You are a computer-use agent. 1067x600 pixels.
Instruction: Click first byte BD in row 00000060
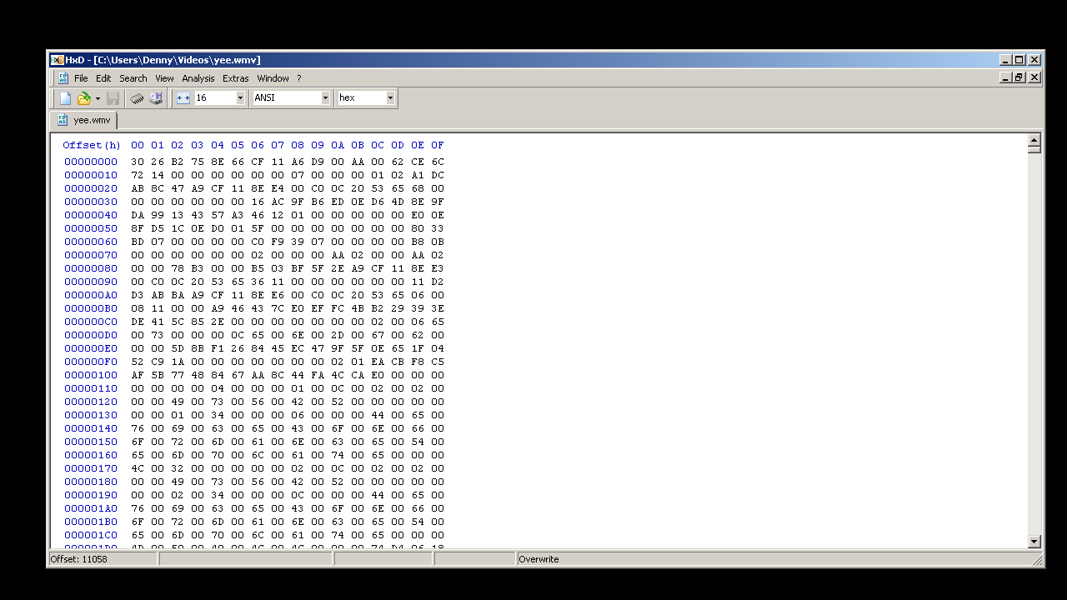138,242
